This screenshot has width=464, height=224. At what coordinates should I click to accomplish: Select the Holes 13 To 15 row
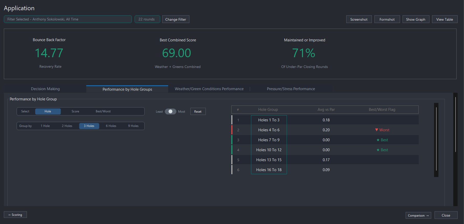pyautogui.click(x=325, y=160)
